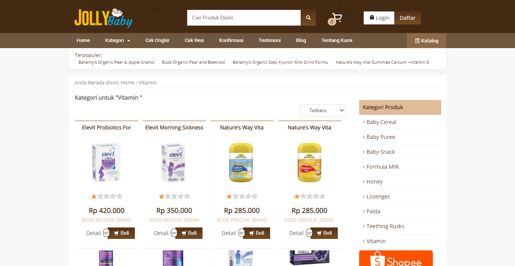Go to the Testimoni menu page
The height and width of the screenshot is (266, 515).
tap(270, 40)
